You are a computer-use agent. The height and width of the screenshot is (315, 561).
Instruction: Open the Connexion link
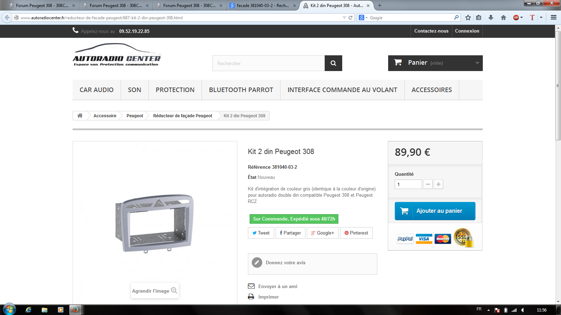[467, 31]
